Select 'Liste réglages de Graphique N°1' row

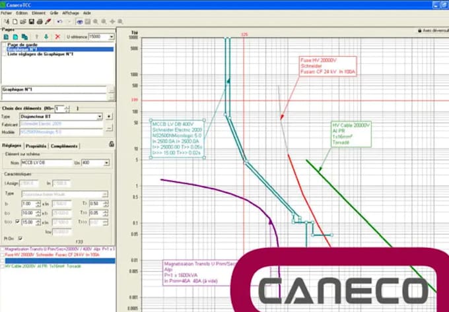click(x=40, y=54)
